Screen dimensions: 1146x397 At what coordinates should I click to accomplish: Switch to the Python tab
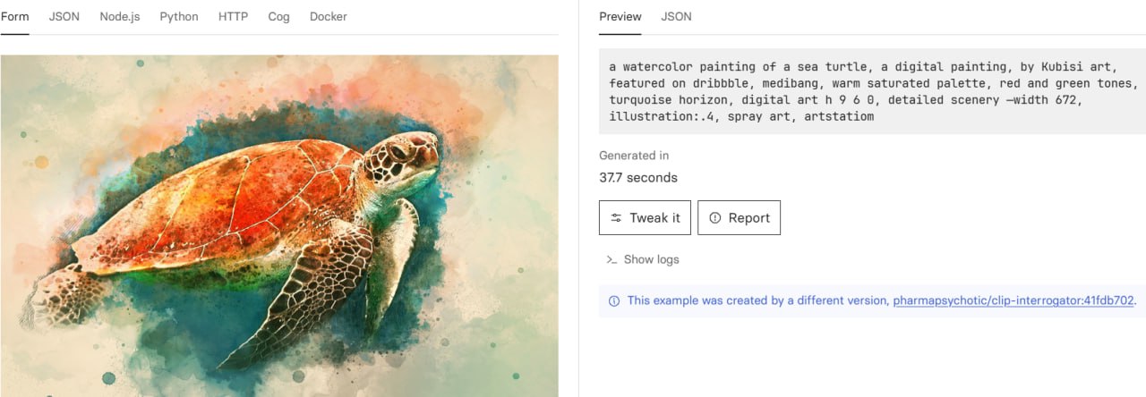point(179,16)
